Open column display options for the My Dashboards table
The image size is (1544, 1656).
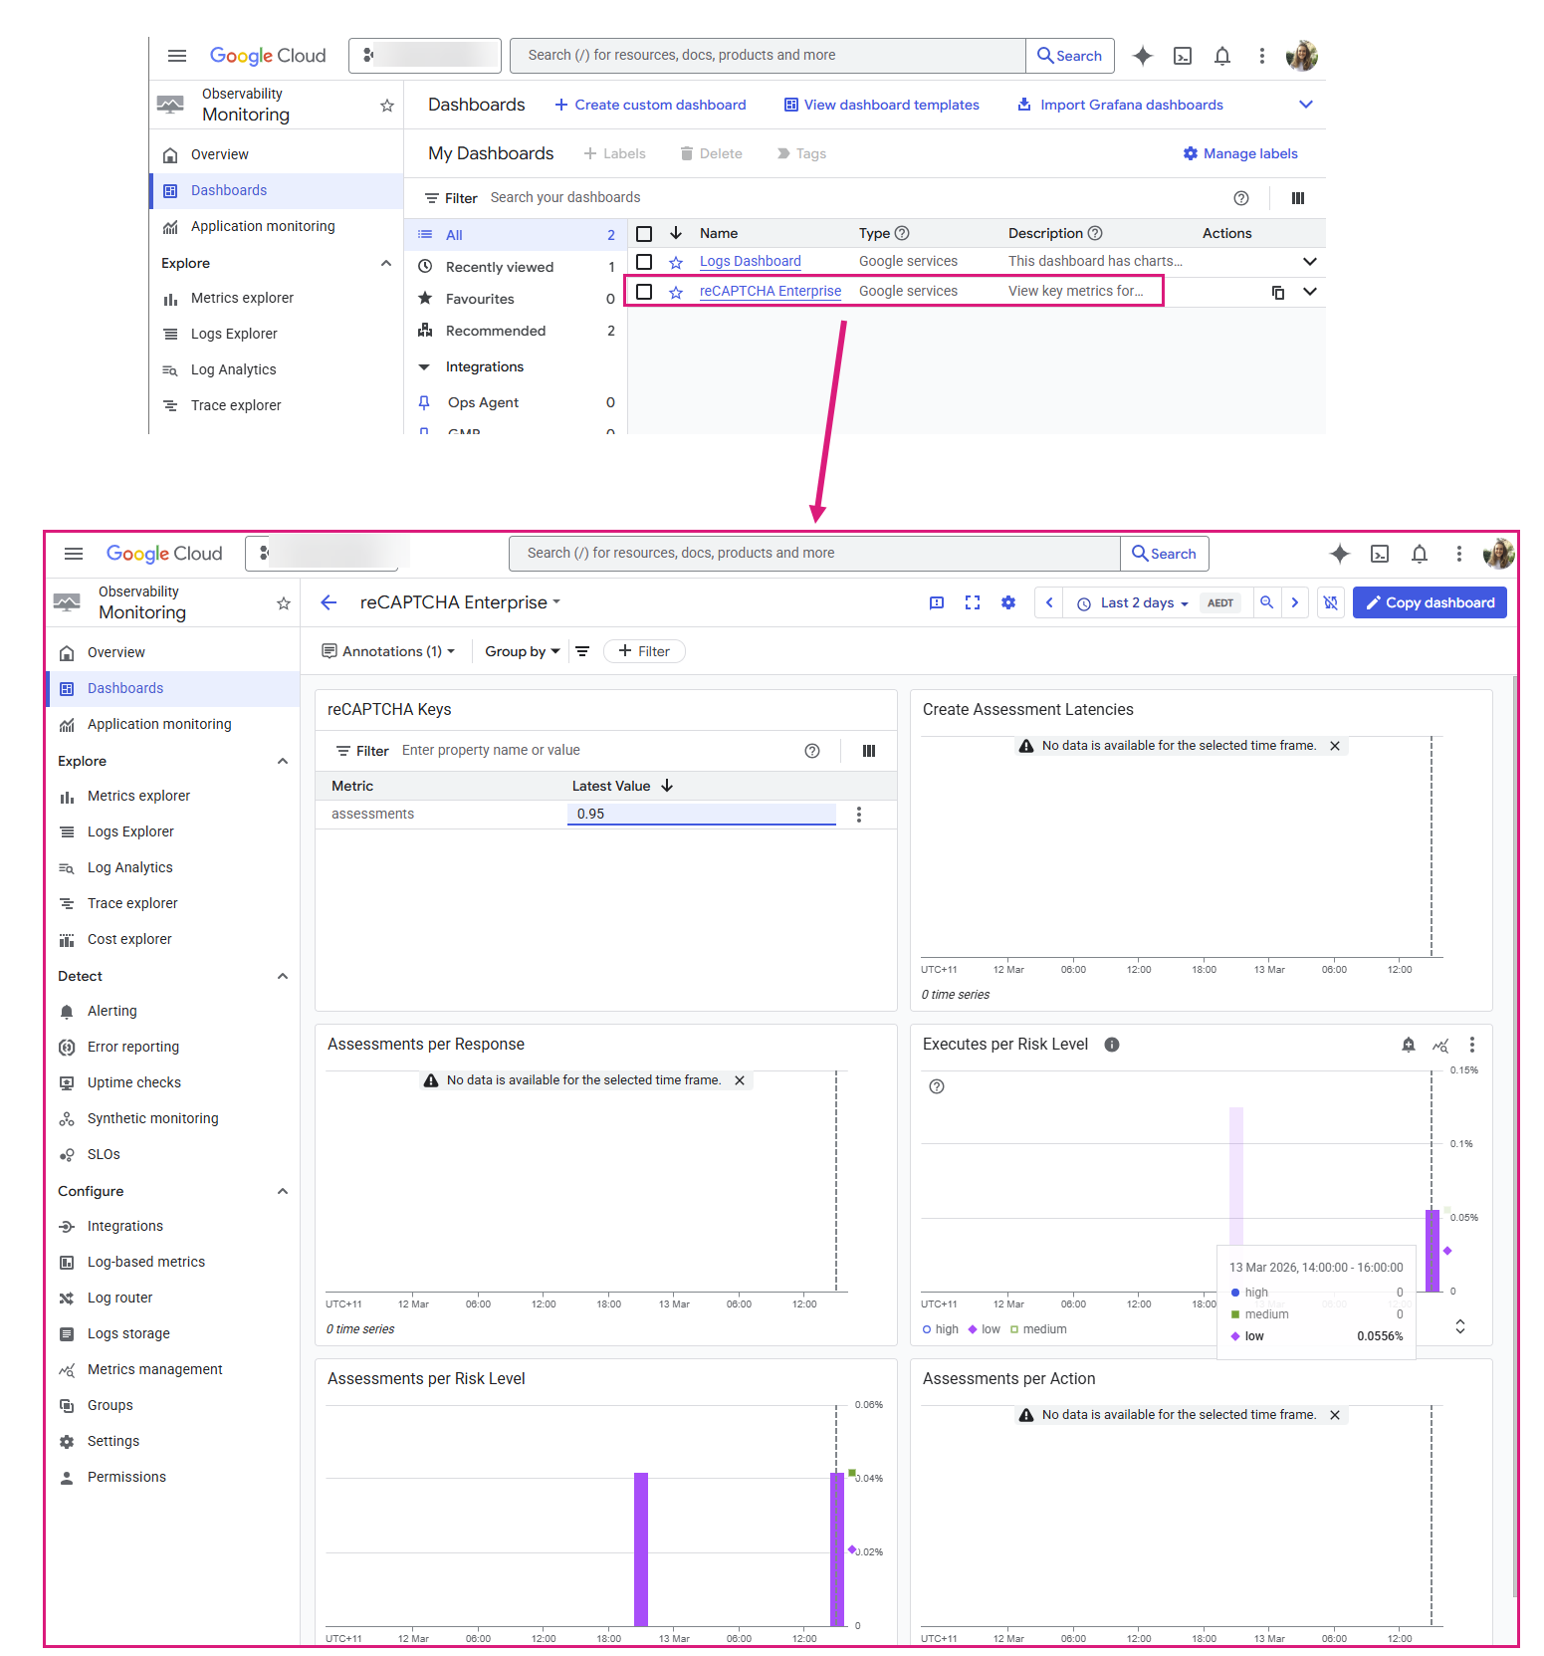coord(1298,198)
